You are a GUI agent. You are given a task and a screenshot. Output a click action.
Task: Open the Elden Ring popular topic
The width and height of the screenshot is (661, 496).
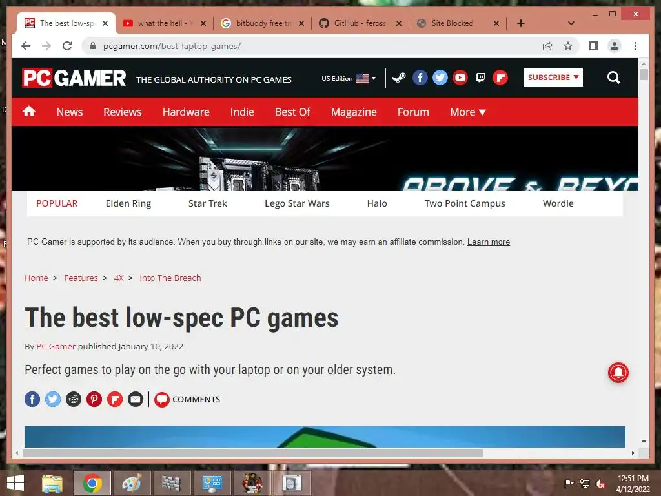128,203
